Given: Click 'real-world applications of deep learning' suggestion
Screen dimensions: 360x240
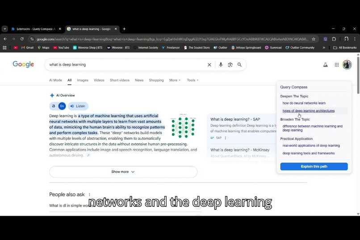Looking at the screenshot, I should [311, 146].
